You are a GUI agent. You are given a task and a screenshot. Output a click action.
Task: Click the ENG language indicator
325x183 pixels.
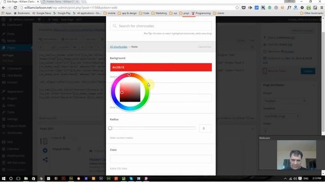306,178
